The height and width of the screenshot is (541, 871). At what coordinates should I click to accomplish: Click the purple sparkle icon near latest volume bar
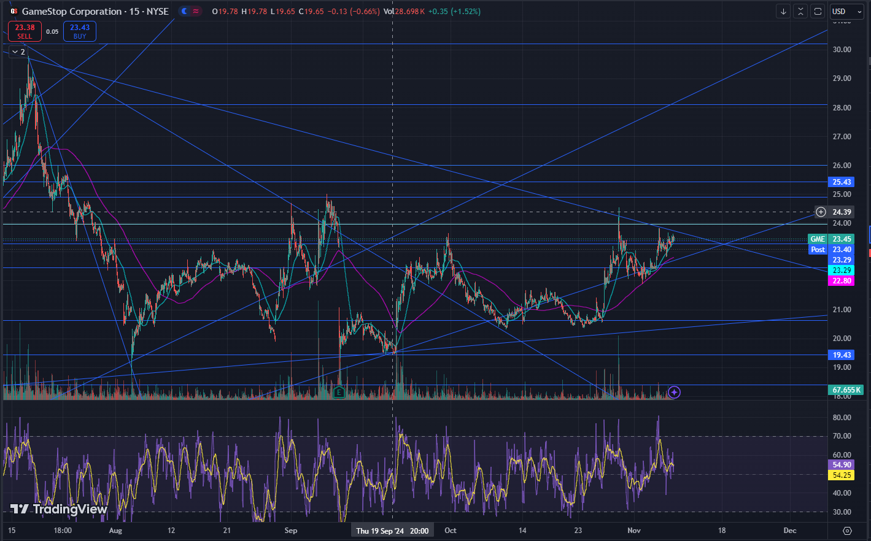pyautogui.click(x=674, y=392)
